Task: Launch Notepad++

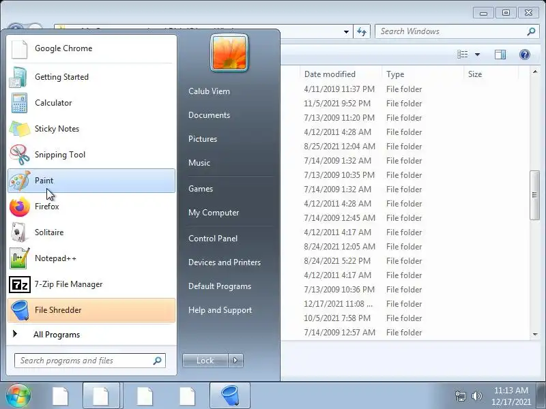Action: tap(91, 258)
